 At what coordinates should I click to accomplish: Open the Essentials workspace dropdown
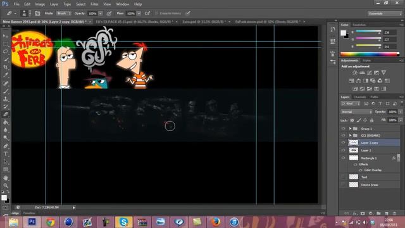click(x=385, y=13)
